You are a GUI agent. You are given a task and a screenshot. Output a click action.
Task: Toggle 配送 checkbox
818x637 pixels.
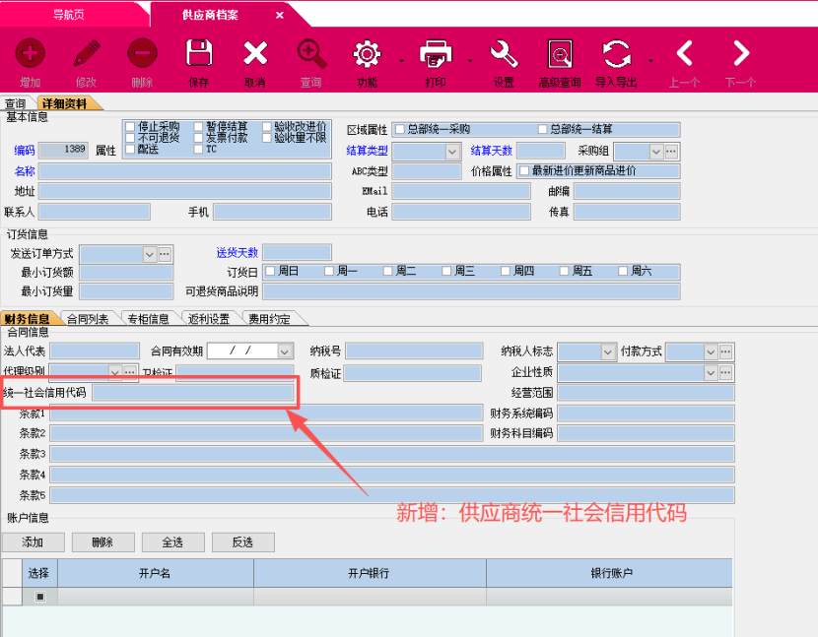130,149
